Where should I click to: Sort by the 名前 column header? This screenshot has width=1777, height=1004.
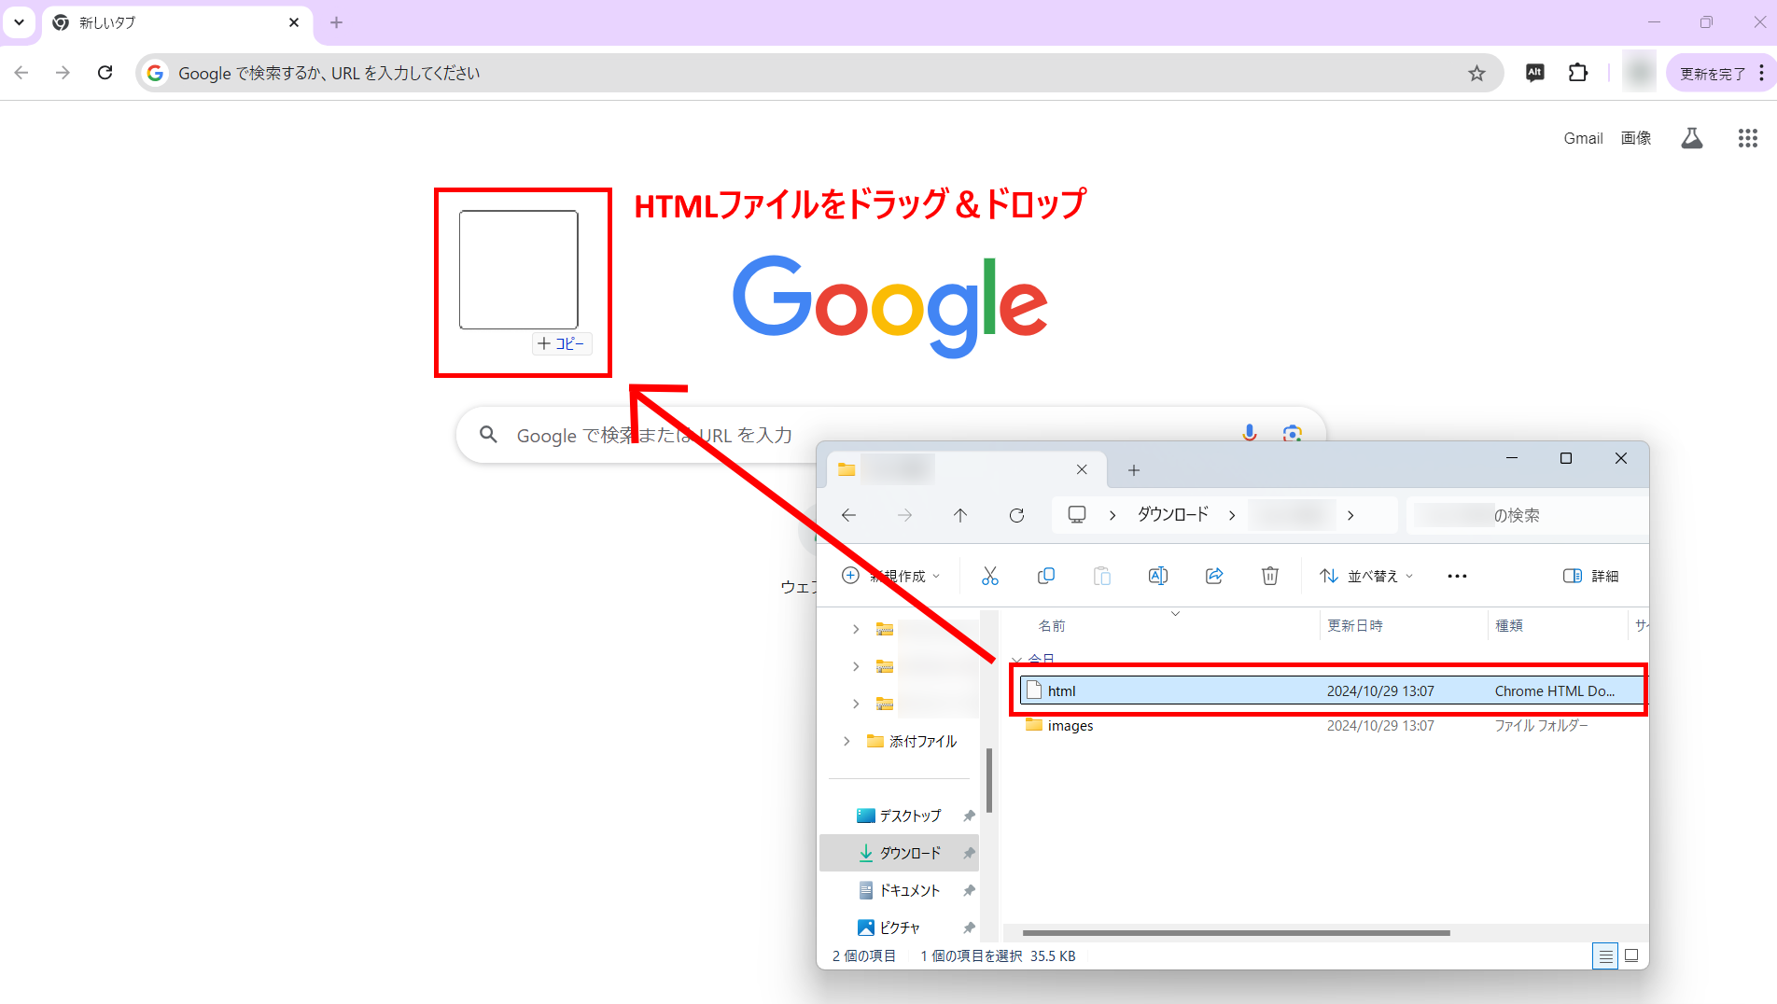pos(1052,626)
